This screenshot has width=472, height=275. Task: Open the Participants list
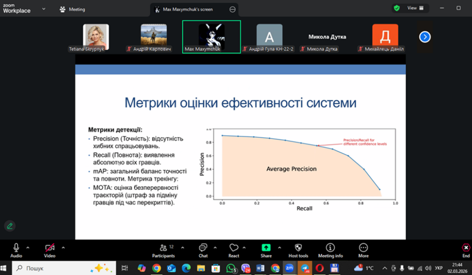(x=163, y=248)
